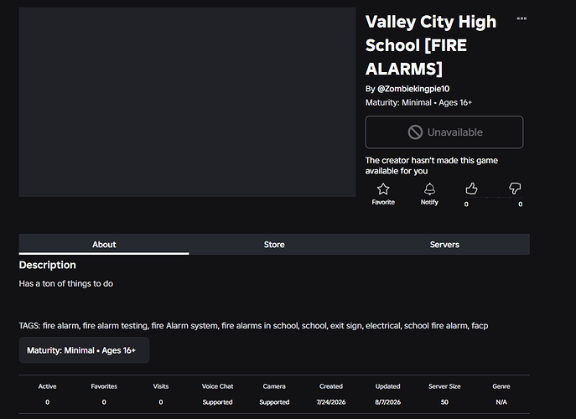Screen dimensions: 576x419
Task: Click the Maturity text under creator name
Action: [418, 102]
